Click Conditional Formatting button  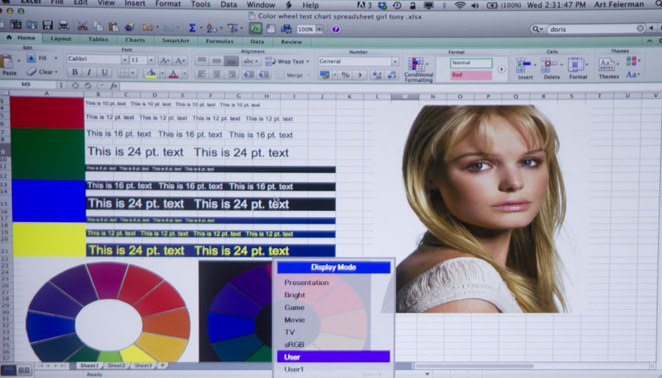[418, 70]
